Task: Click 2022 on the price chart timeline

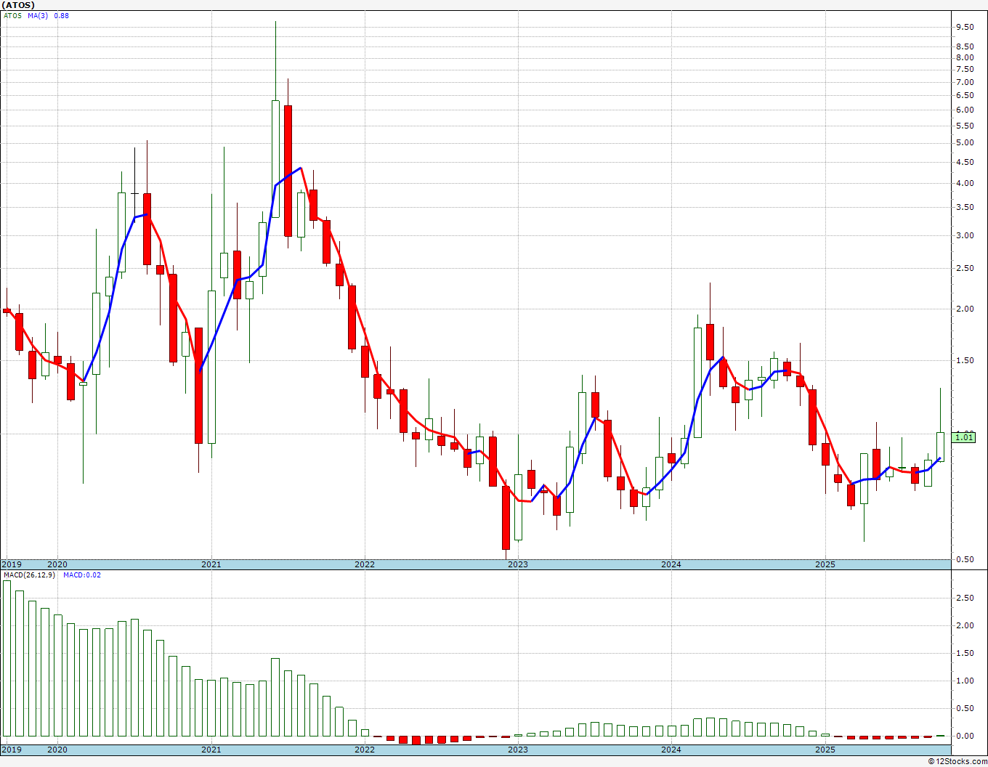Action: (365, 564)
